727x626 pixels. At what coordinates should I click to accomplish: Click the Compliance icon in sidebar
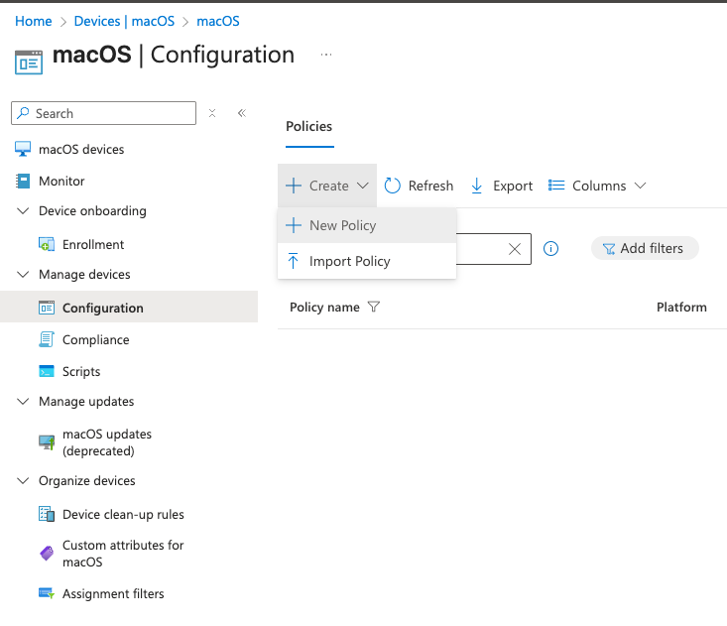47,340
